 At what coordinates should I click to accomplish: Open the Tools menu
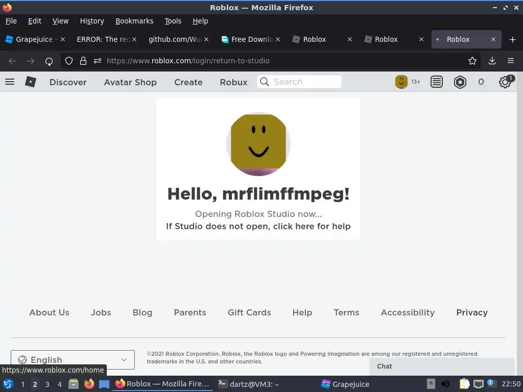pos(173,21)
